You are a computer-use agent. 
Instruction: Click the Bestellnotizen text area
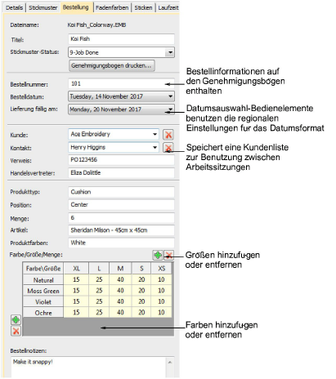click(88, 368)
